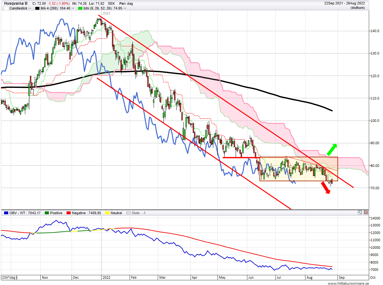Viewport: 383px width, 285px height.
Task: Click the Mar label on time axis
Action: tap(162, 277)
